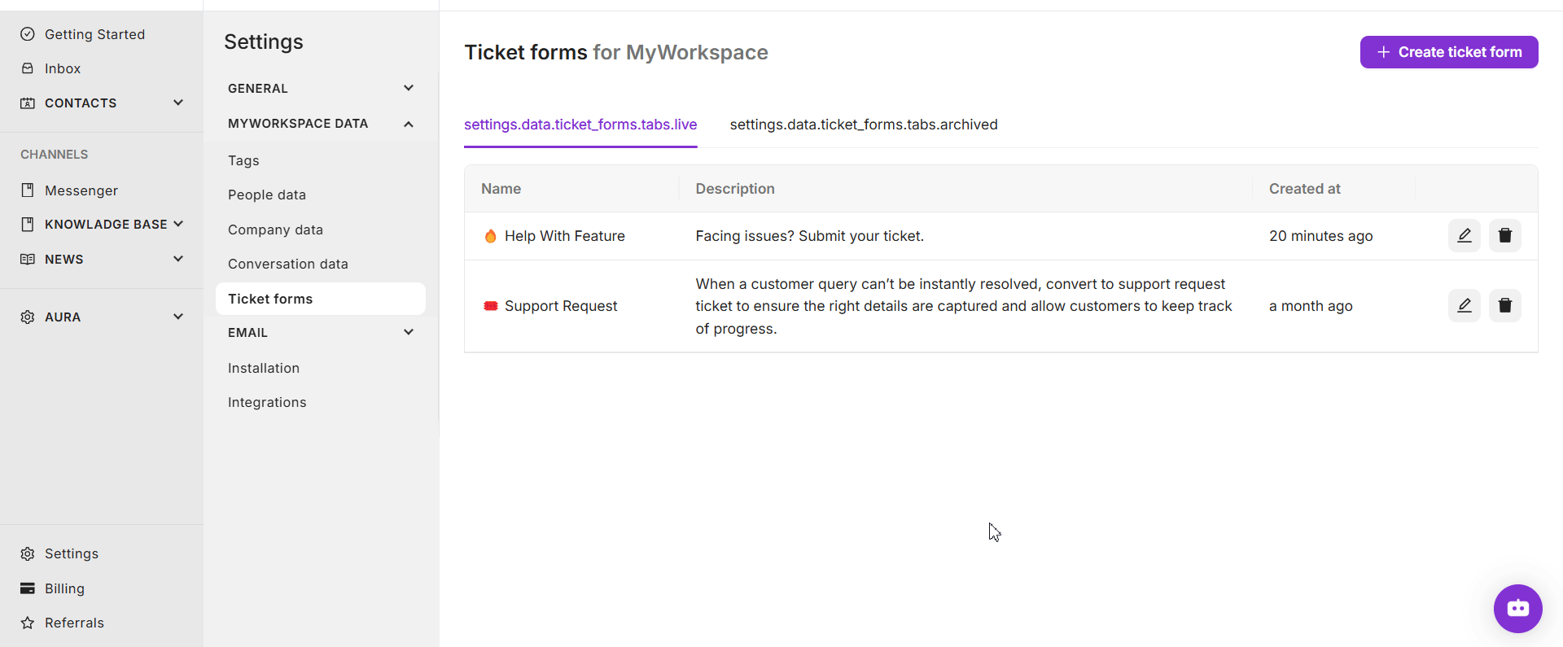Delete the Support Request form

(1504, 305)
